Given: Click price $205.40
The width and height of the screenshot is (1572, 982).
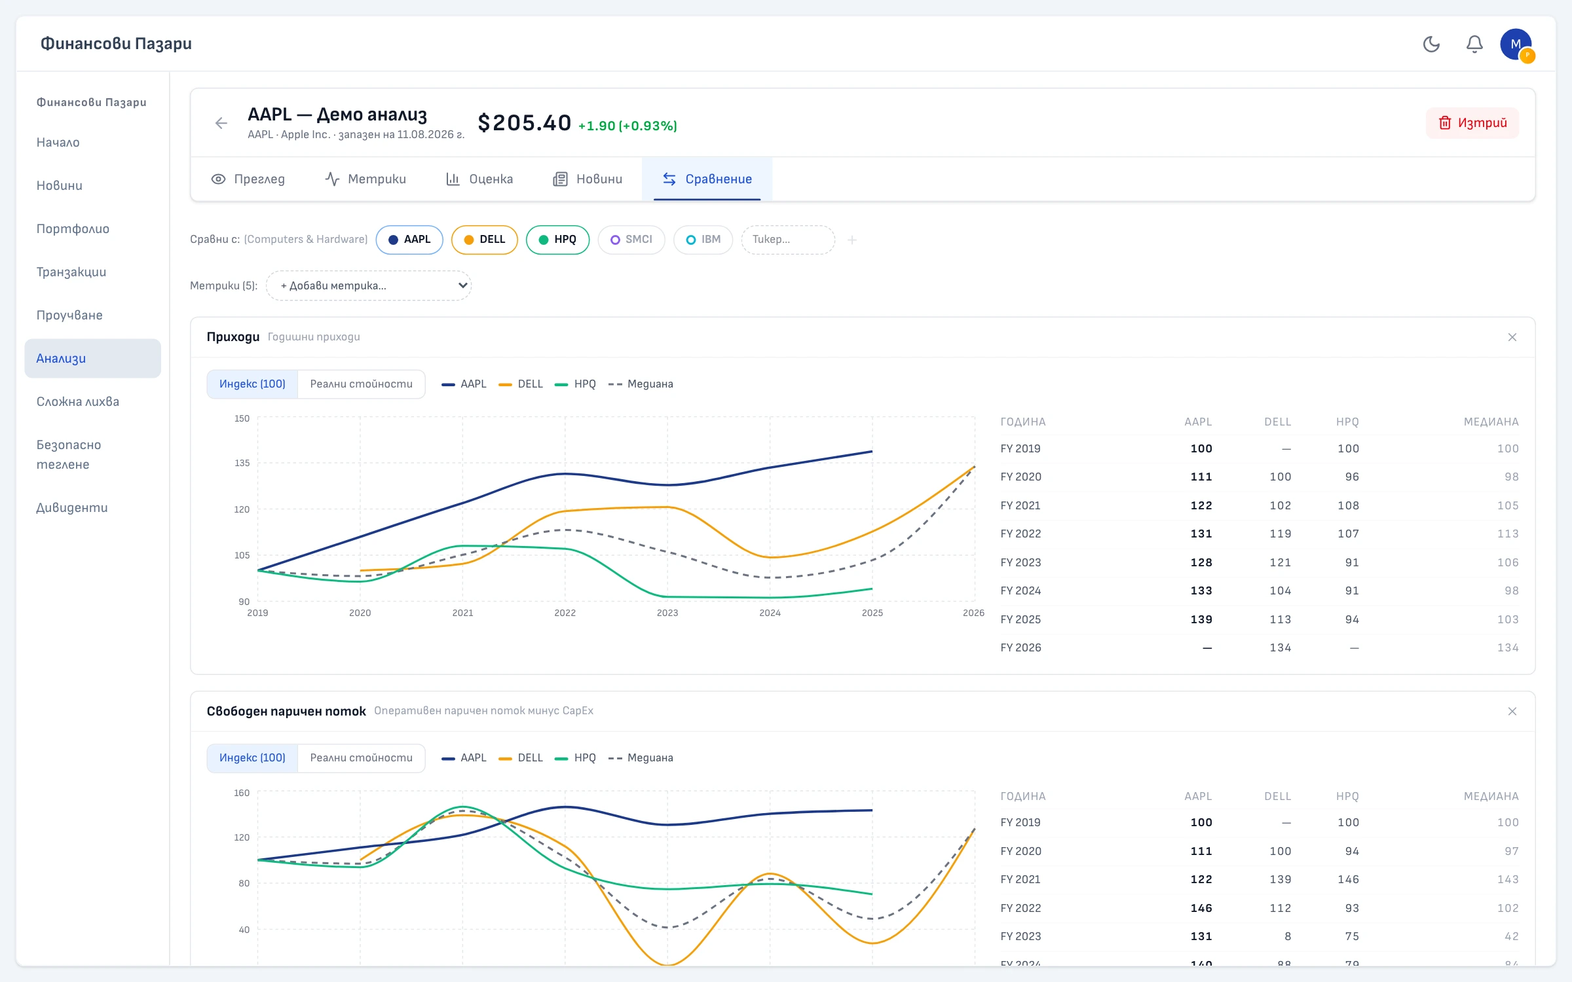Looking at the screenshot, I should tap(525, 123).
